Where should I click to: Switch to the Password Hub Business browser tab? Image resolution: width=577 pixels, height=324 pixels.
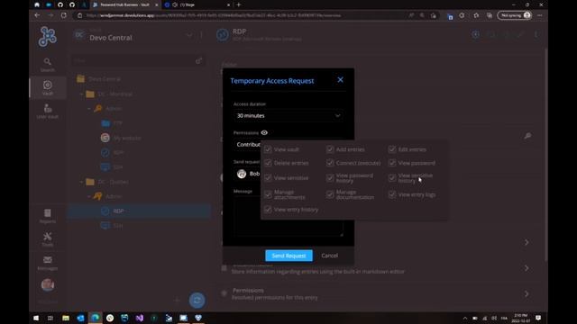coord(124,4)
